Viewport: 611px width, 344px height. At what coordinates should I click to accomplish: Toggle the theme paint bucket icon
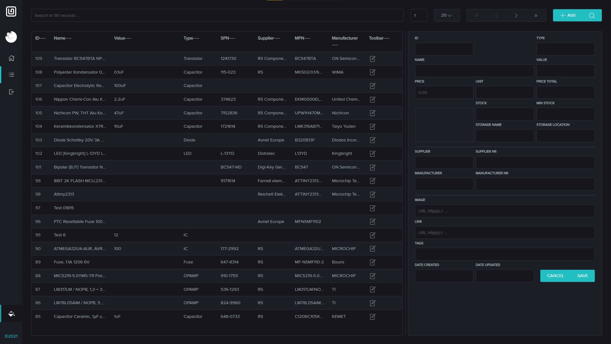point(11,314)
